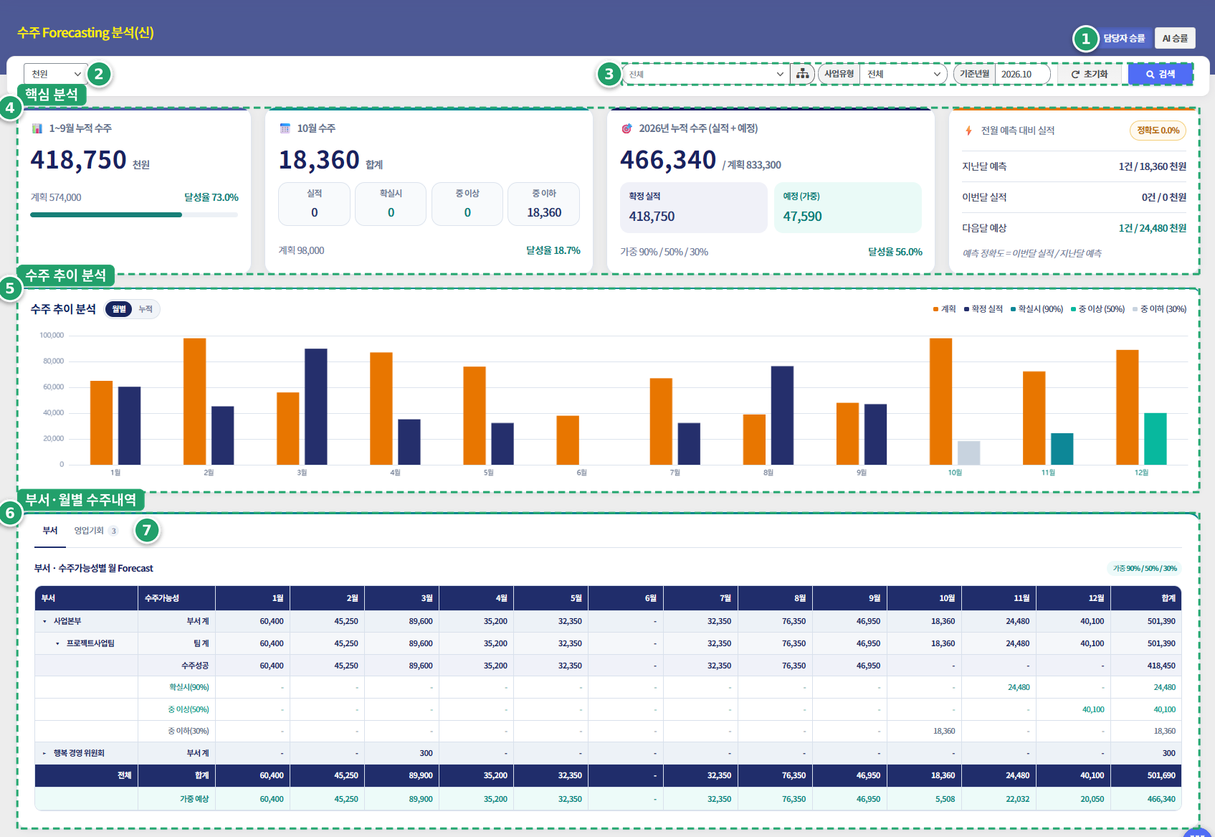Click the lightning bolt icon near 전월 예측 대비 실적

[968, 131]
